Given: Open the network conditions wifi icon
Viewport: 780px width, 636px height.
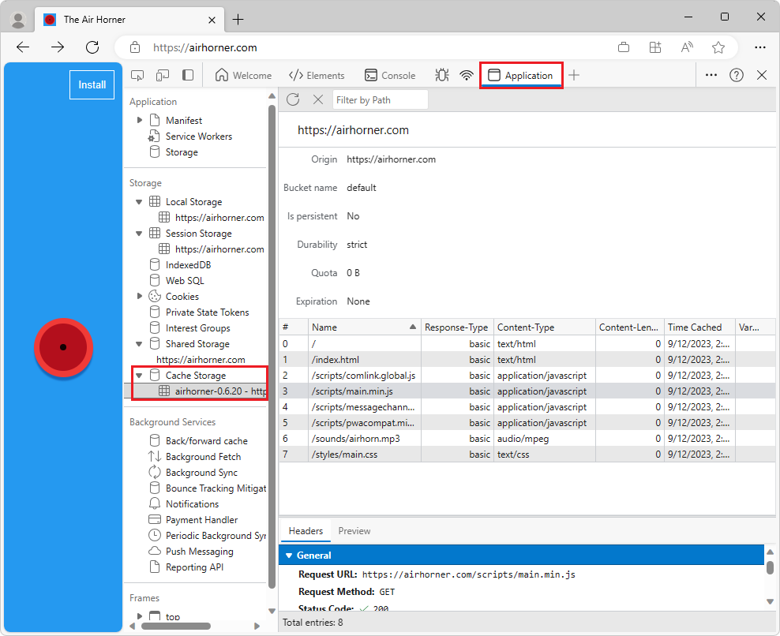Looking at the screenshot, I should coord(467,75).
